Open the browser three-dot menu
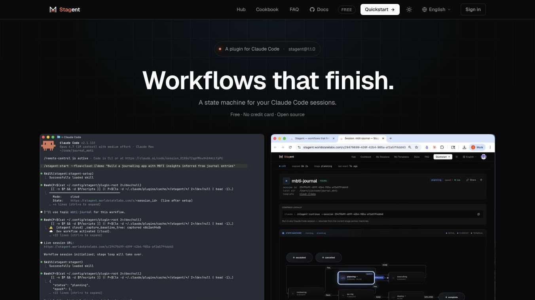Image resolution: width=535 pixels, height=300 pixels. point(490,147)
